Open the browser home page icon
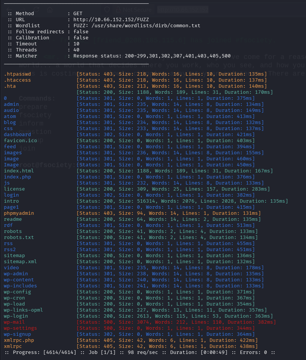 tap(49, 9)
